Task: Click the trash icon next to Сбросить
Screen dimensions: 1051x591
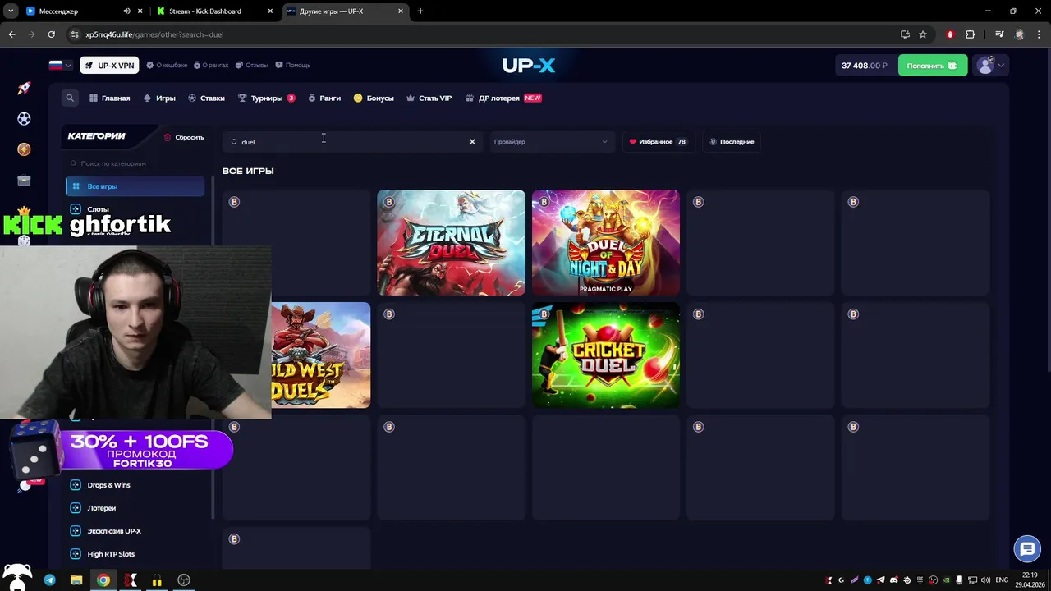Action: [x=168, y=137]
